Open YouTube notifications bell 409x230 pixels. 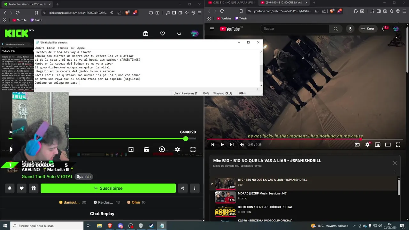coord(384,29)
